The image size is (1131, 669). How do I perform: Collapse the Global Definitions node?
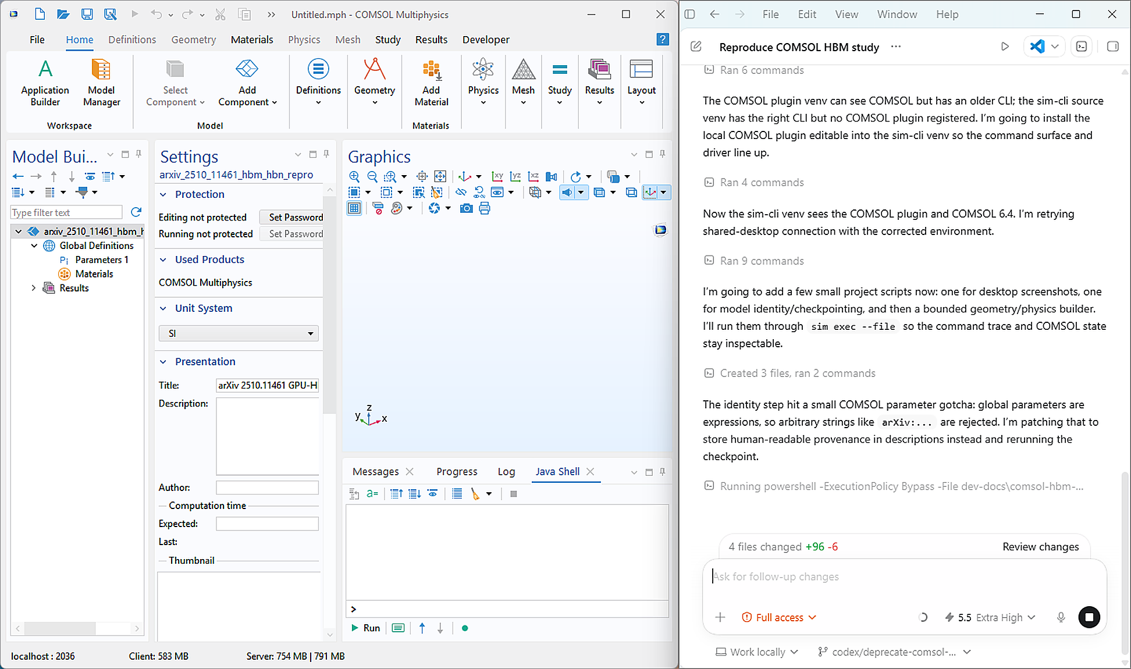point(34,245)
